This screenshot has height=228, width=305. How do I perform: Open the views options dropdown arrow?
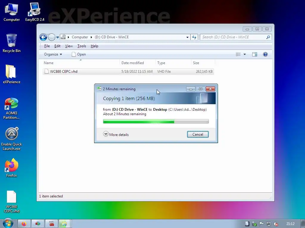(x=245, y=55)
